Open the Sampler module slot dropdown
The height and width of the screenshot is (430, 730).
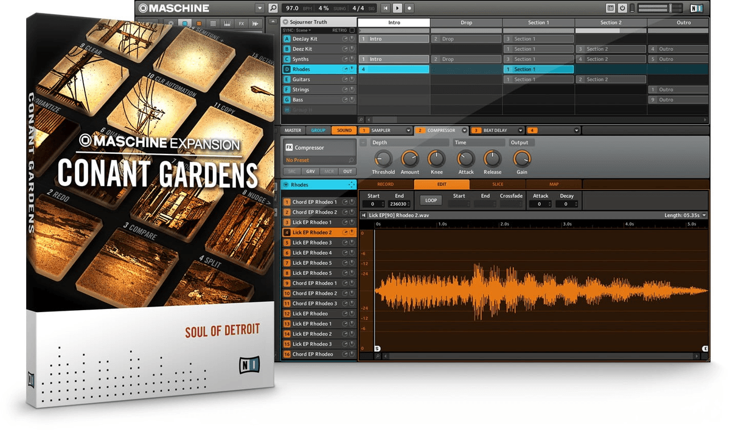tap(408, 130)
